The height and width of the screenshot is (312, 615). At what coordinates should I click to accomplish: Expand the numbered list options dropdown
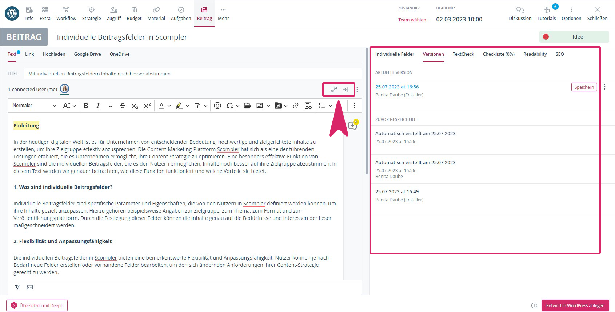point(331,106)
